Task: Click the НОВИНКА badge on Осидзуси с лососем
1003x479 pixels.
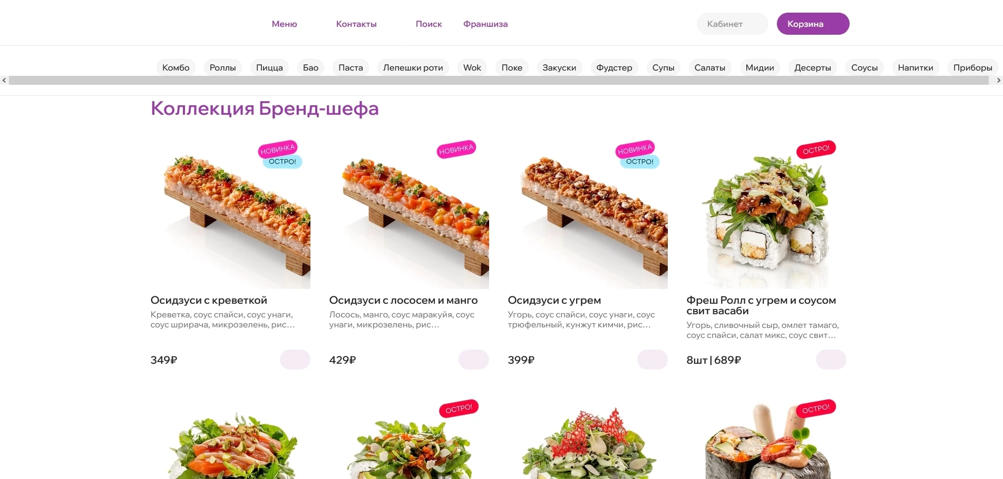Action: point(456,149)
